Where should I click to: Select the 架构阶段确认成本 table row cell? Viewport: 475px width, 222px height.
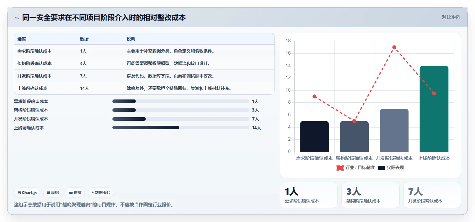pyautogui.click(x=34, y=64)
